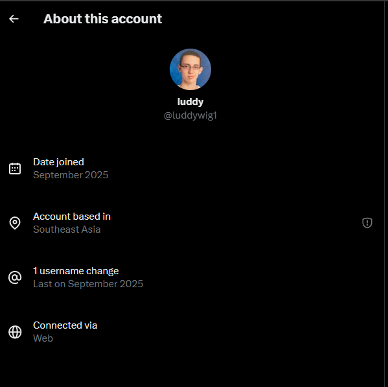388x387 pixels.
Task: Click the "Date joined" label
Action: point(58,162)
